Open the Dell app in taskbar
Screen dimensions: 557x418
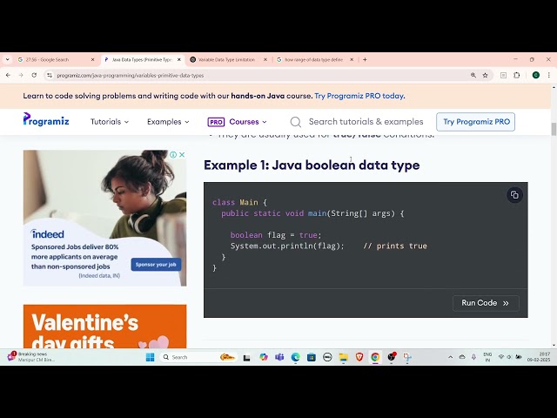327,357
